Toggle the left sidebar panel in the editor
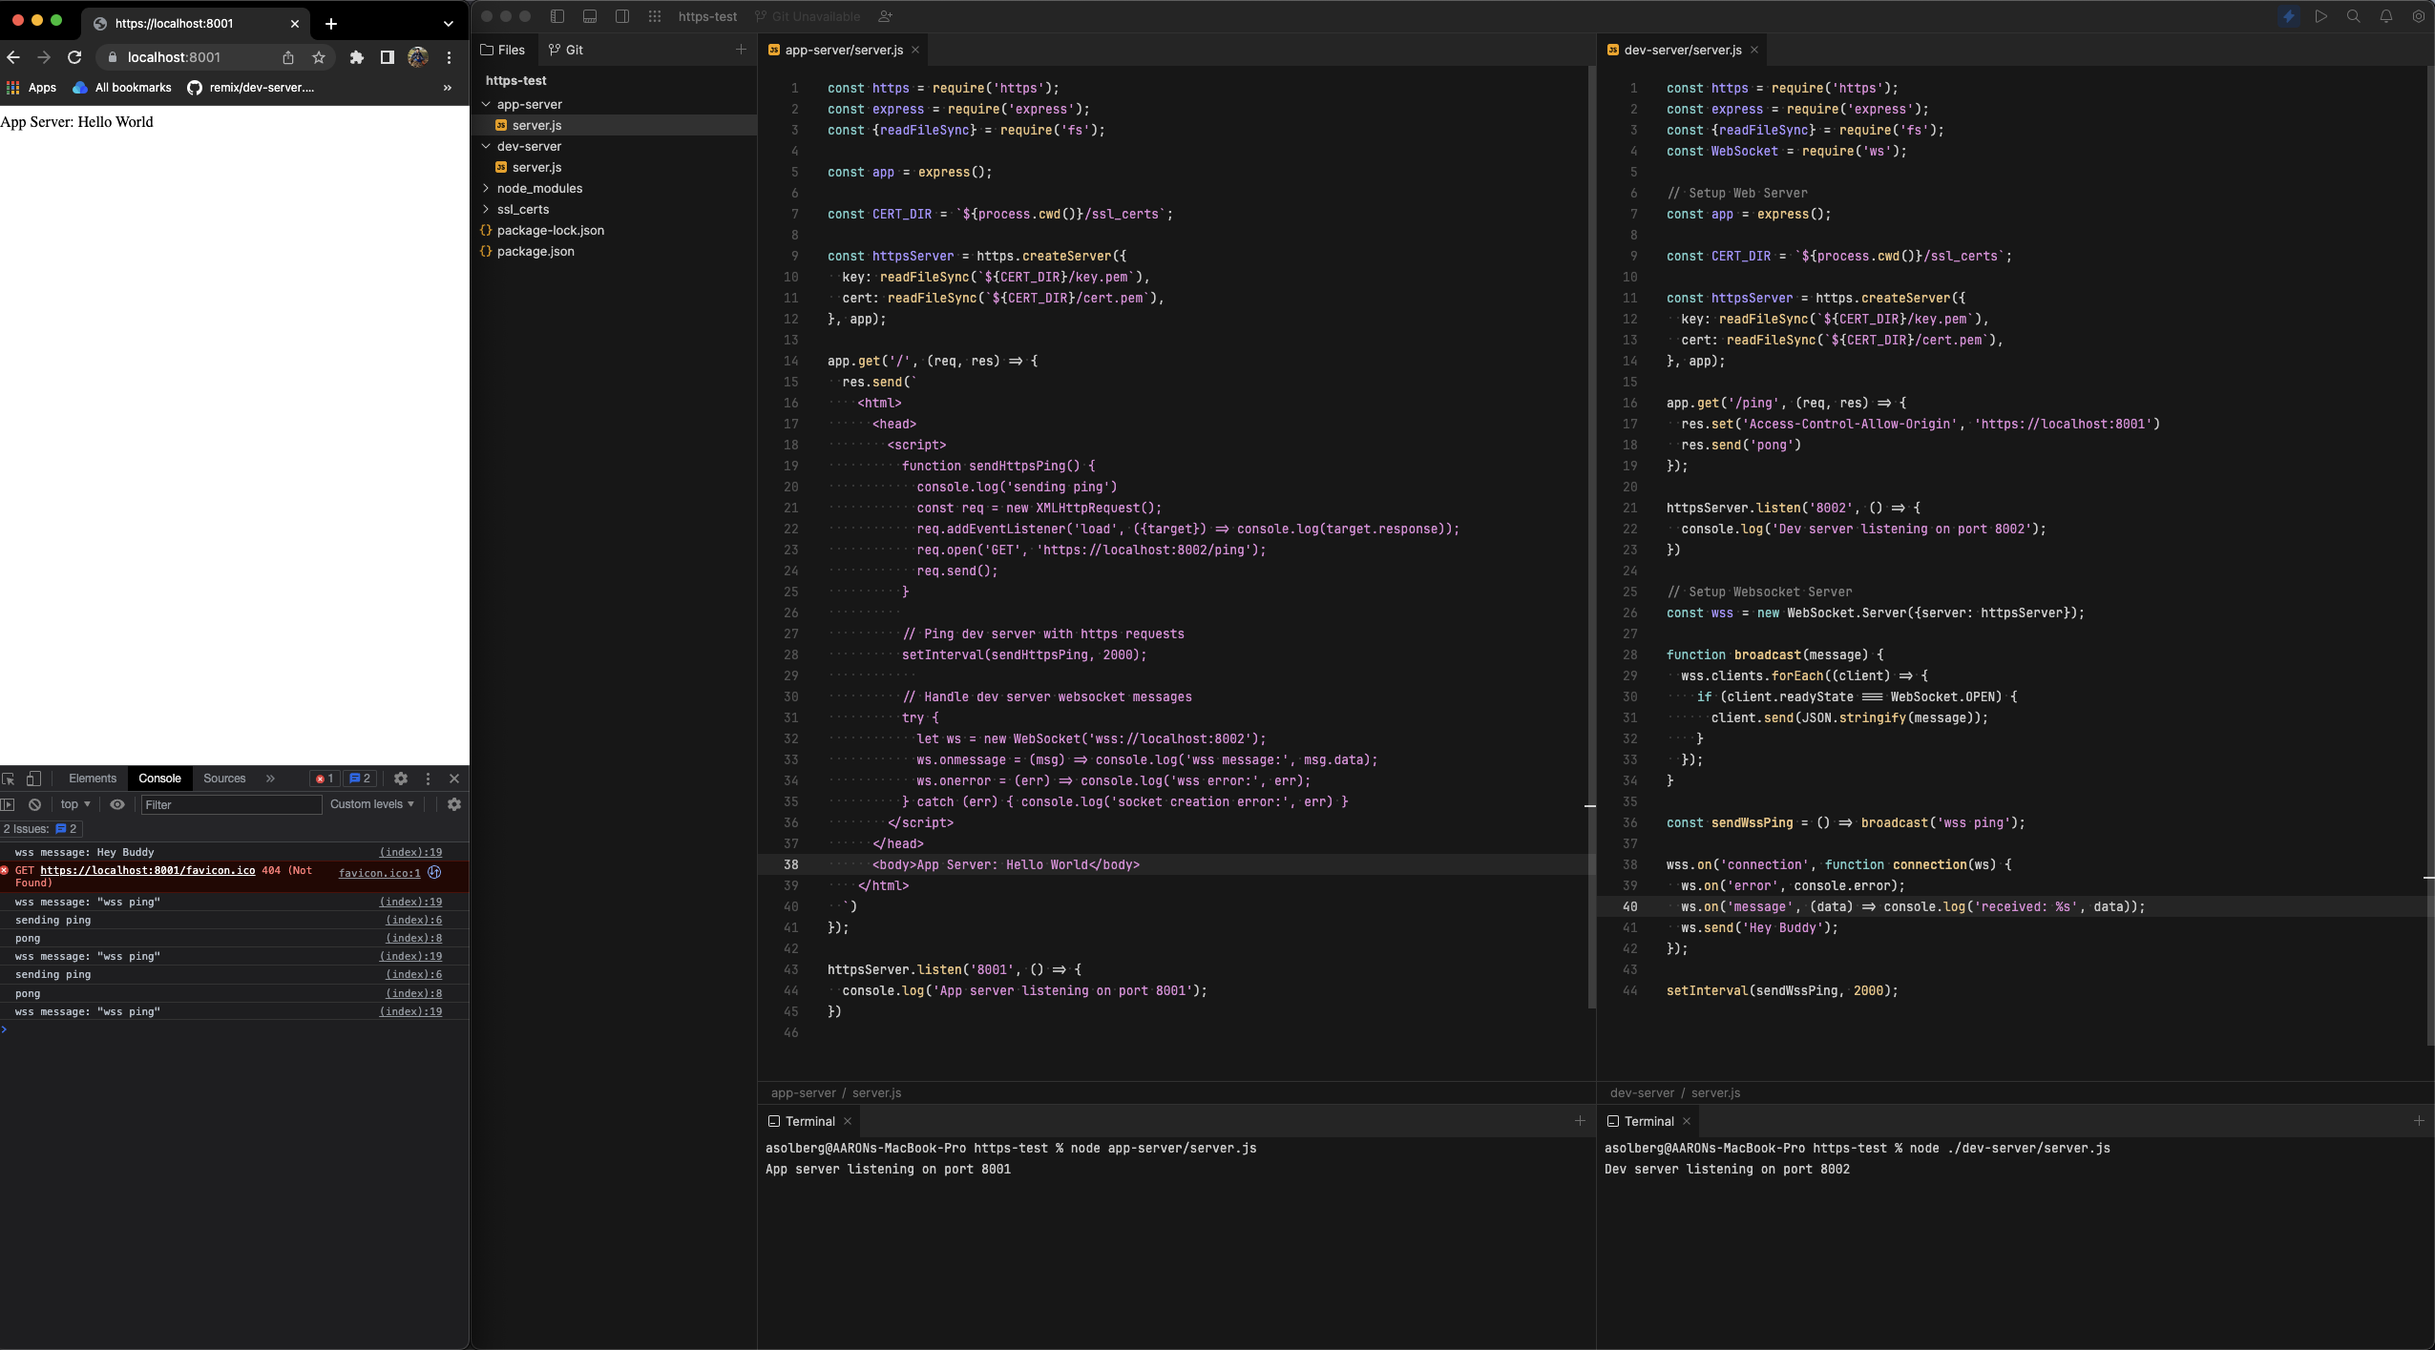Screen dimensions: 2435x1350 [x=557, y=16]
